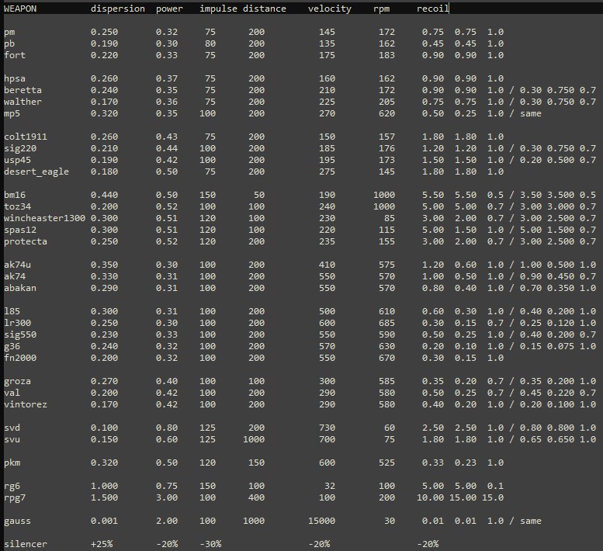Click rpg7 recoil value 10.00

pos(430,497)
